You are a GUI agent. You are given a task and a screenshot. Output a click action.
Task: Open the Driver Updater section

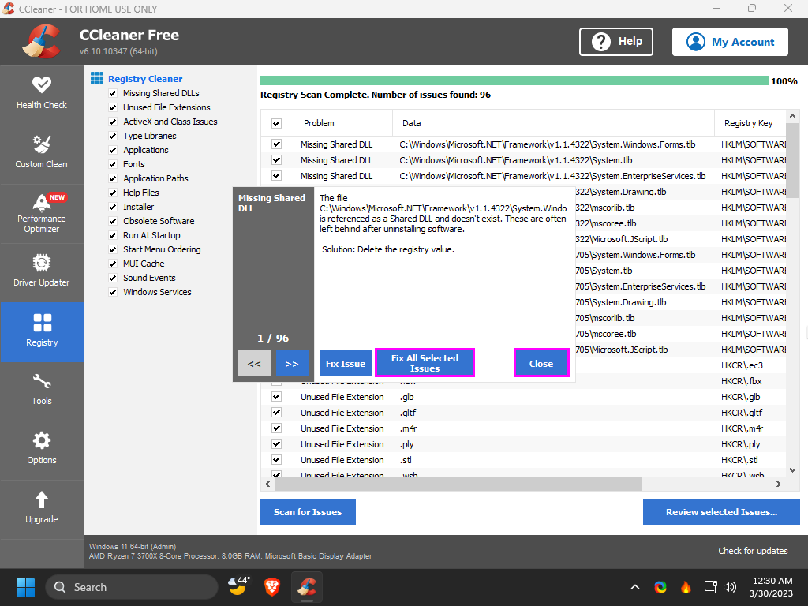point(42,272)
